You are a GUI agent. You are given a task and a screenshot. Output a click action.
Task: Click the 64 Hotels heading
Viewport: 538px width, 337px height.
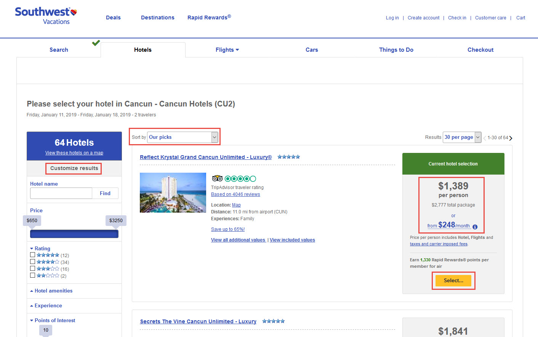coord(74,143)
